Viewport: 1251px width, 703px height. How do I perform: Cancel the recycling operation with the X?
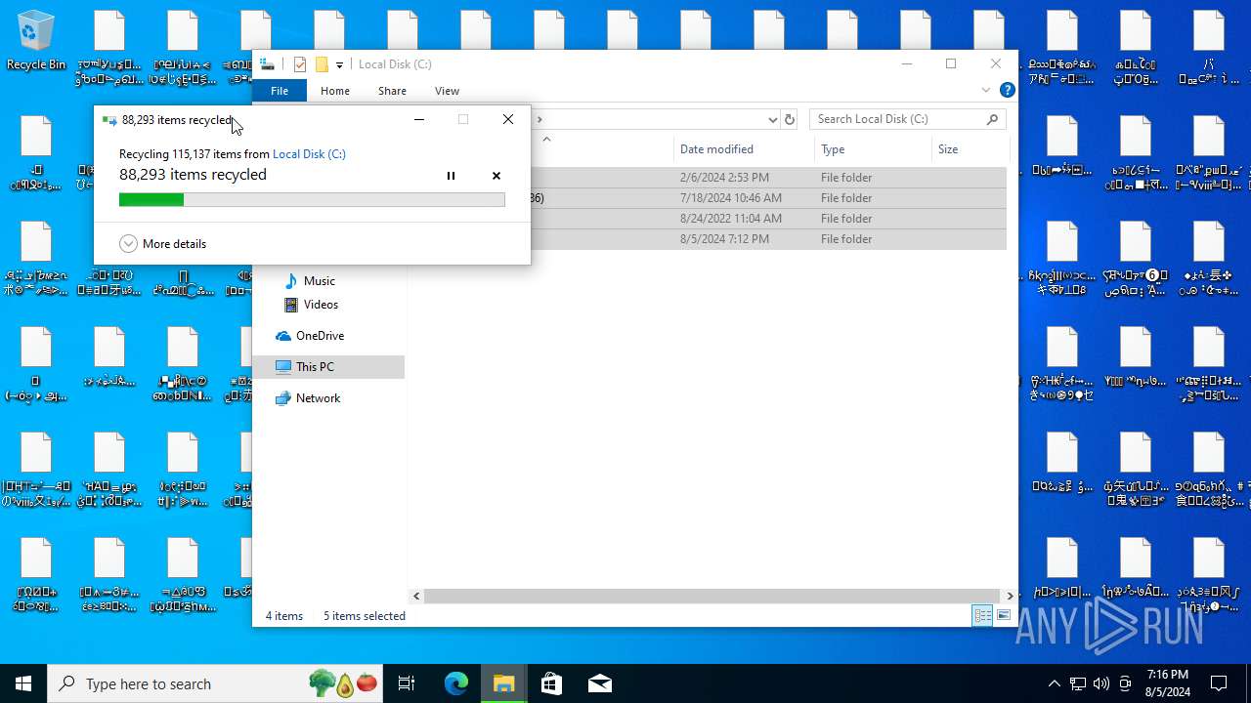[x=496, y=176]
